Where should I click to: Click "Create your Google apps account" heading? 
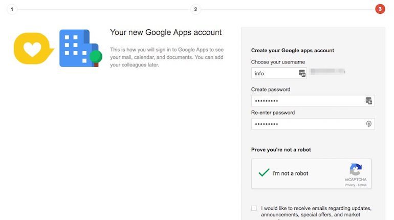click(x=293, y=51)
